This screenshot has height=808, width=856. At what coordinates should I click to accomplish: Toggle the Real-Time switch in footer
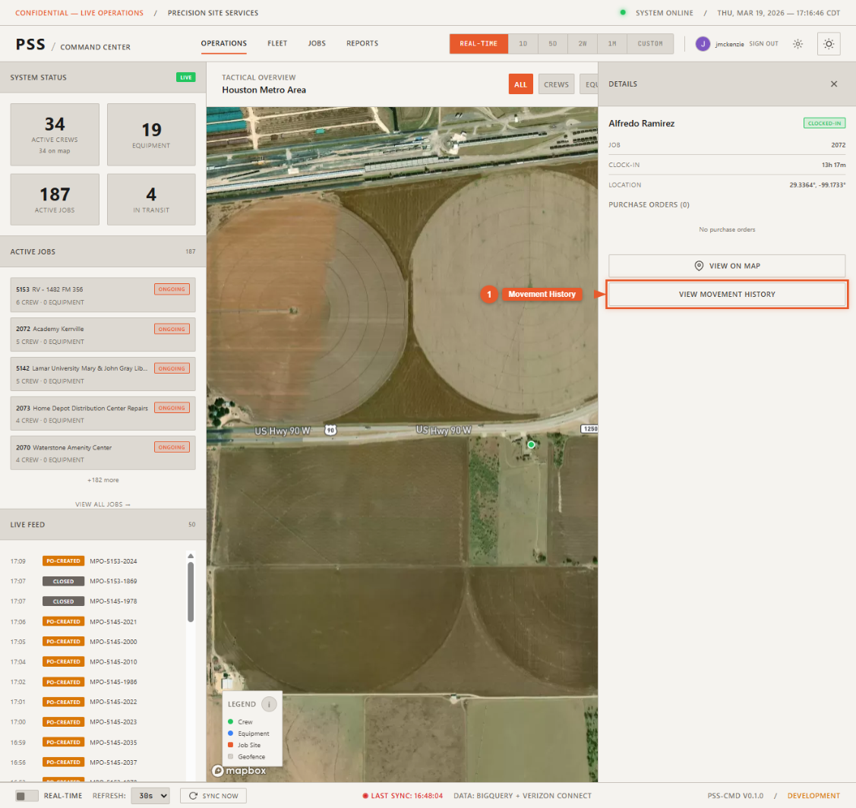[x=27, y=796]
